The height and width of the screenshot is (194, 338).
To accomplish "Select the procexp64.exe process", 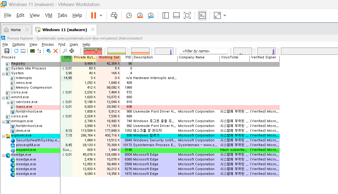I will click(x=28, y=145).
